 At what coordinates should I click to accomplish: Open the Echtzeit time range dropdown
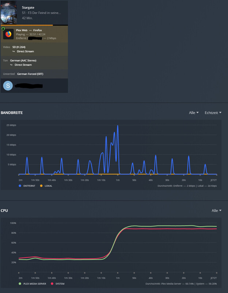pos(213,113)
